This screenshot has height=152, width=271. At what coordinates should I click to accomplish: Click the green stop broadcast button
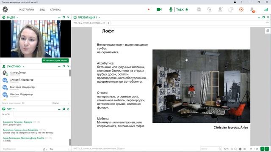(x=55, y=60)
